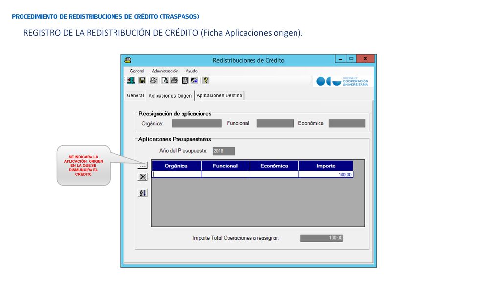
Task: Open the Administración menu
Action: click(x=165, y=71)
